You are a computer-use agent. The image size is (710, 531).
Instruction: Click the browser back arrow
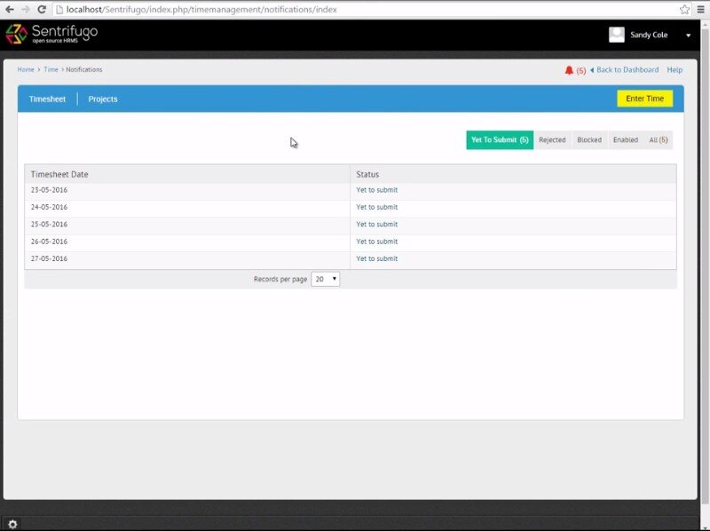point(9,9)
